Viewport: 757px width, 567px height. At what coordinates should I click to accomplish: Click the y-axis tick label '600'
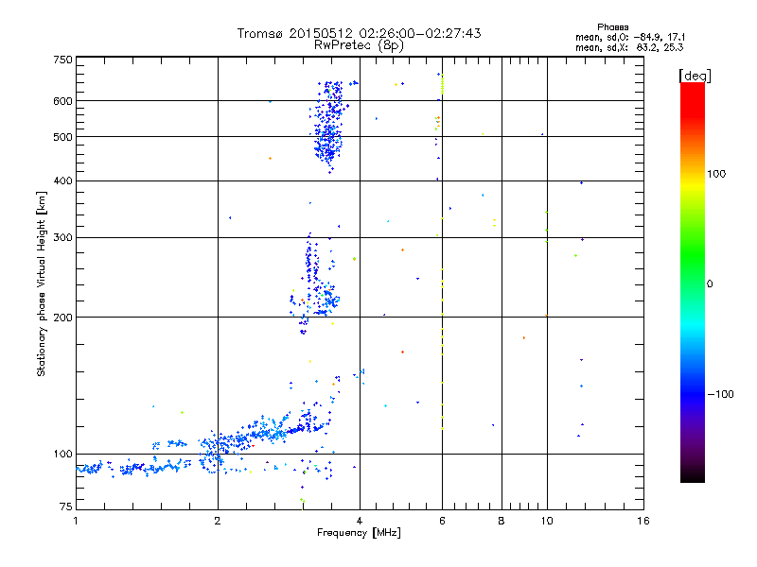pyautogui.click(x=62, y=101)
